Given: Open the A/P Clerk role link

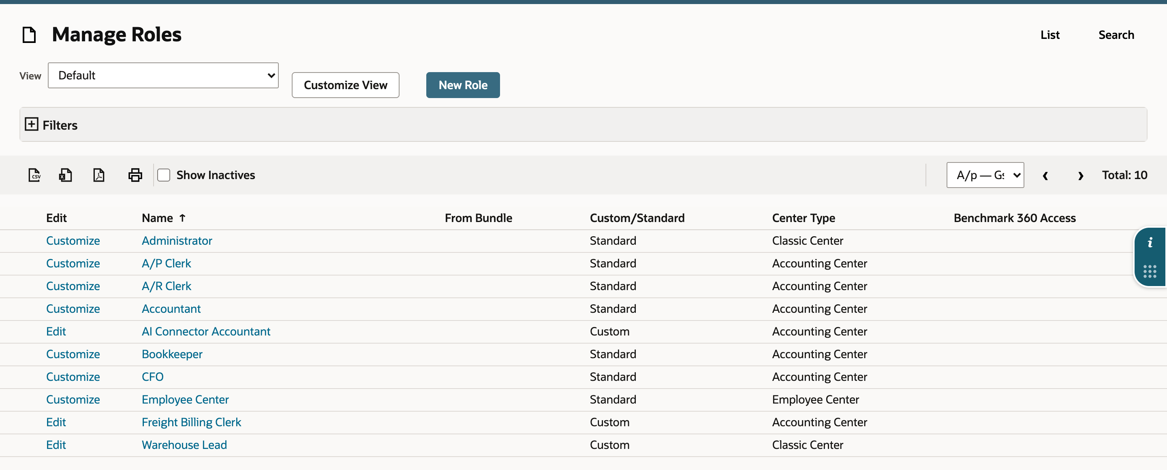Looking at the screenshot, I should click(x=166, y=263).
